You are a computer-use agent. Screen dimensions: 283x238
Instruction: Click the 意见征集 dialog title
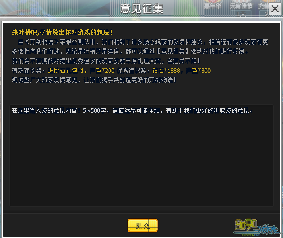(141, 8)
